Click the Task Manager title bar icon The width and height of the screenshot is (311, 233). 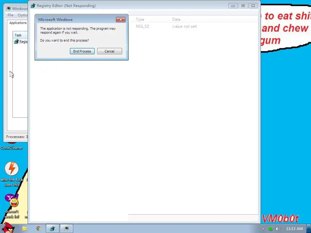(x=9, y=9)
